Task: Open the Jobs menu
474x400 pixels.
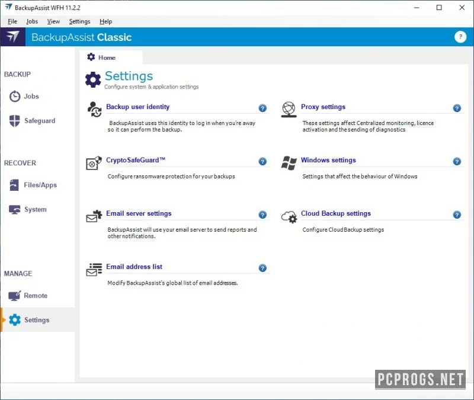Action: [32, 21]
